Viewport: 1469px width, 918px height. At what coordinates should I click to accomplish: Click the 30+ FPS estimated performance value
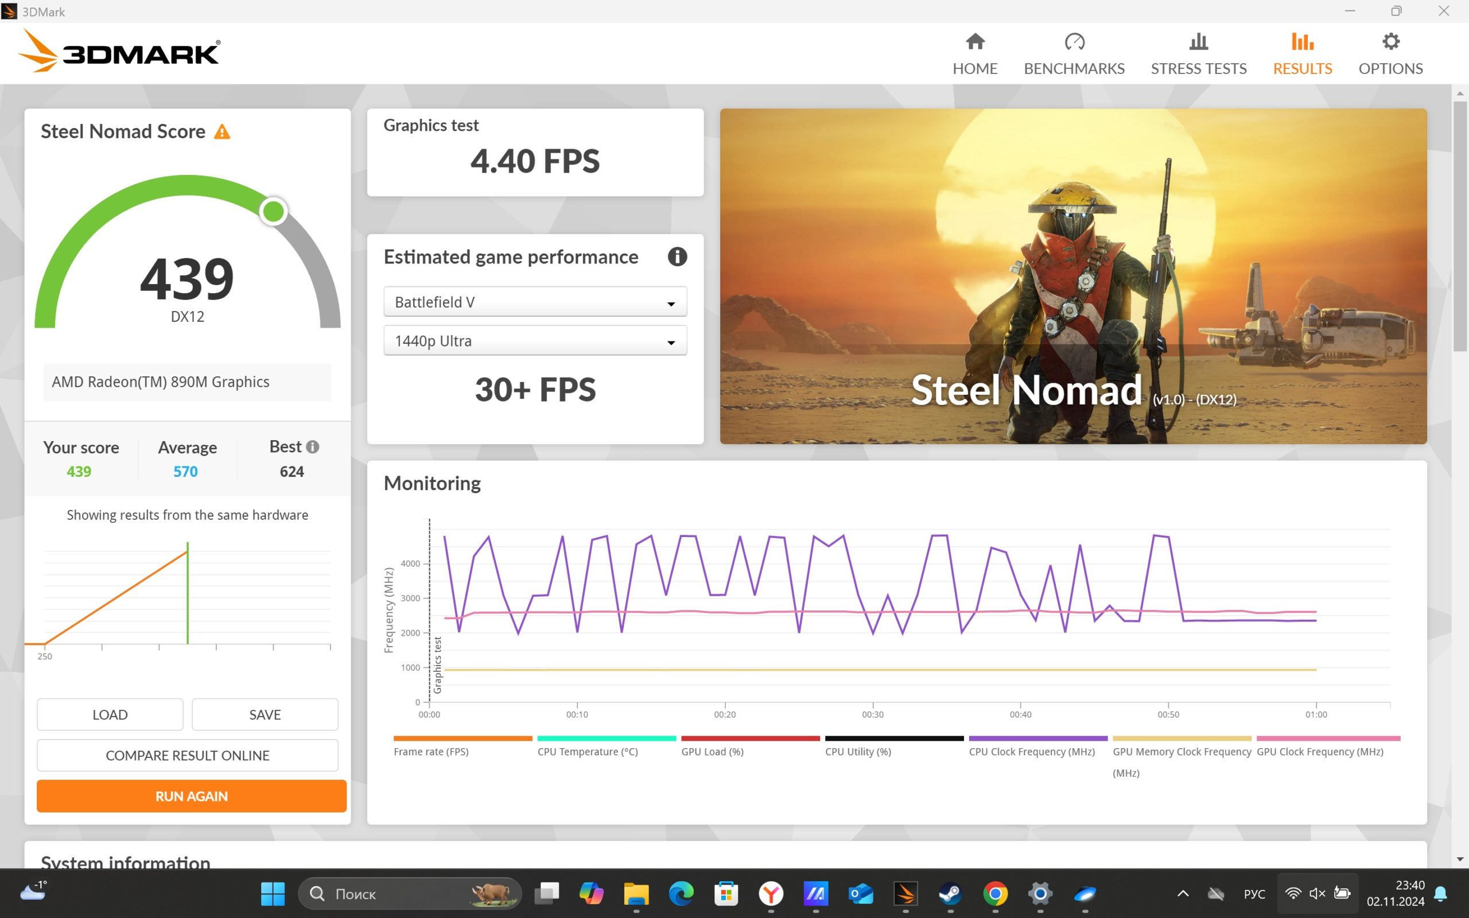(535, 389)
